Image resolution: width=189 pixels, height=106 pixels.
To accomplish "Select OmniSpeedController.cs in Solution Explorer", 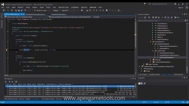I will coord(165,33).
